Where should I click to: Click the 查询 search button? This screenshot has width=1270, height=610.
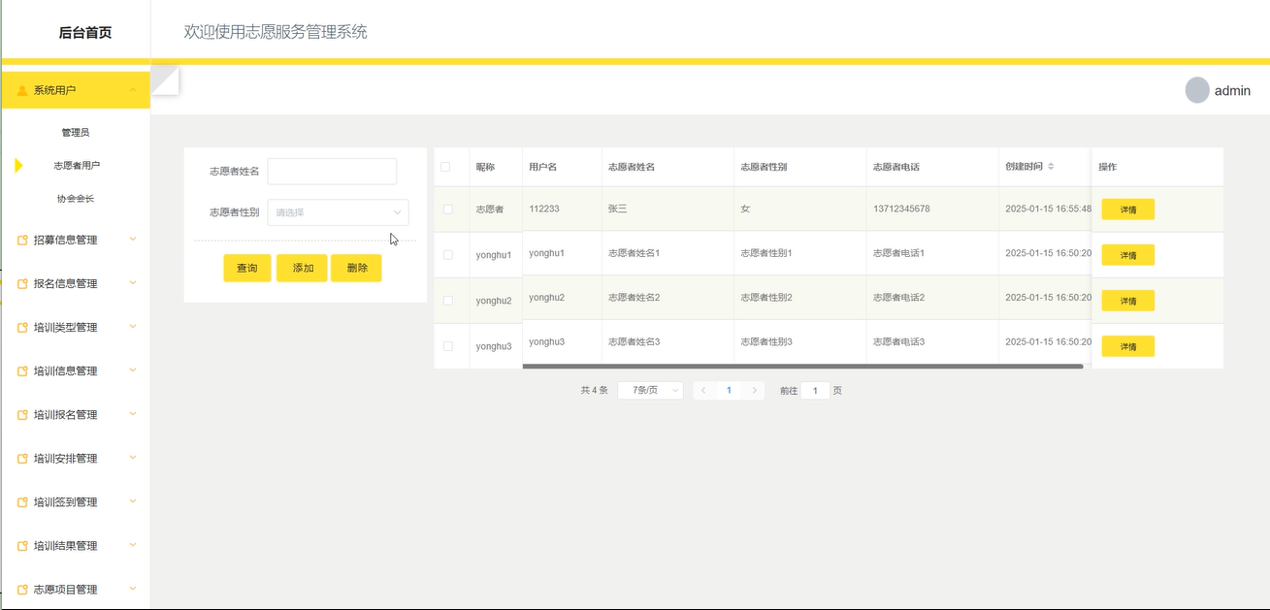(247, 269)
